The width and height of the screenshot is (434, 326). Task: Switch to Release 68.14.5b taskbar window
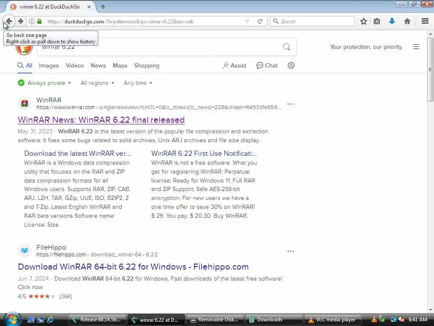click(x=96, y=320)
